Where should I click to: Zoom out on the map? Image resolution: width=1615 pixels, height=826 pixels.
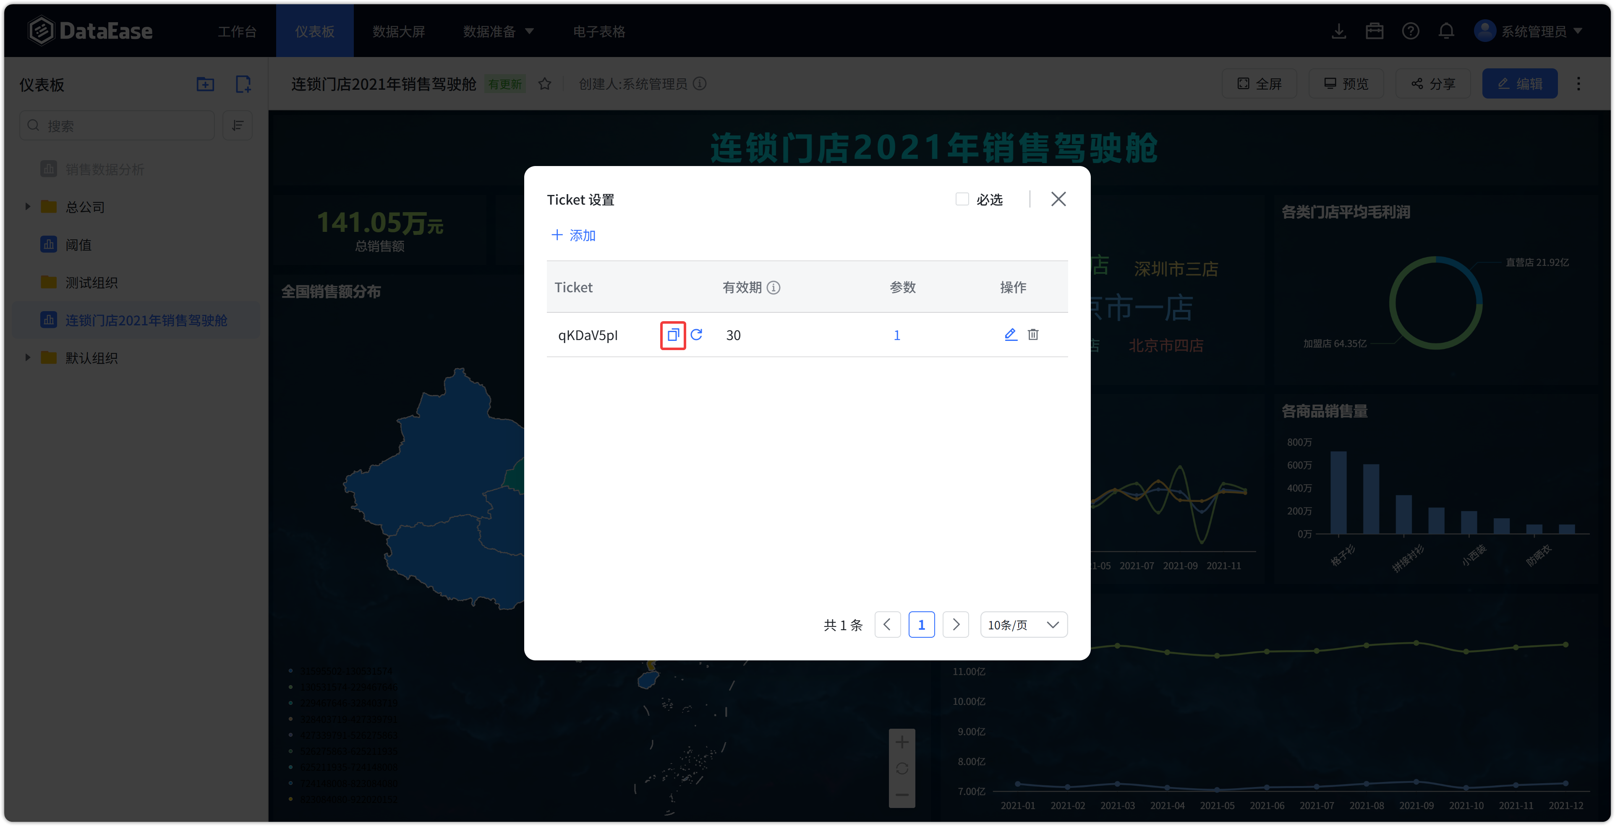click(x=902, y=795)
